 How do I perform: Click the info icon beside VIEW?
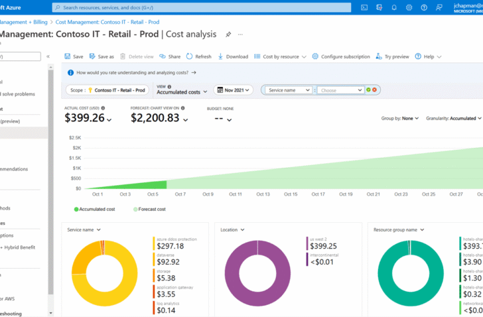pyautogui.click(x=169, y=87)
